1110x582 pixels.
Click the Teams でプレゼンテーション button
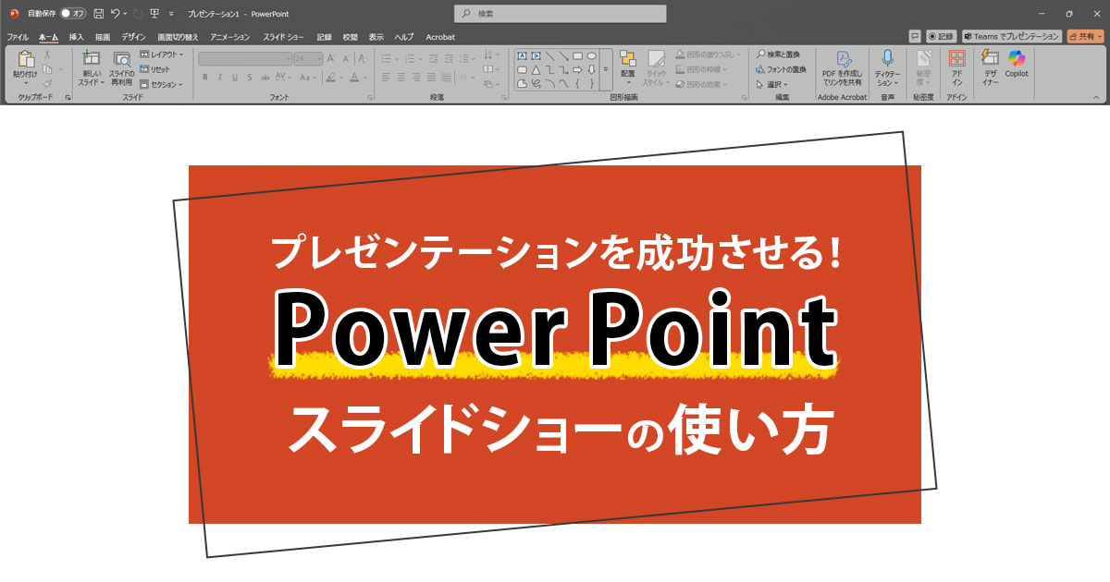click(x=1010, y=36)
